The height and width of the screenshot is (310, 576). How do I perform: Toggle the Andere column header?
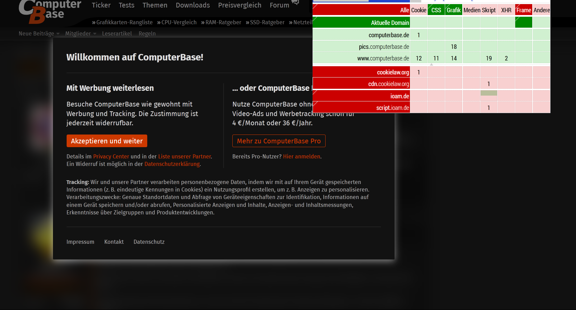tap(541, 10)
